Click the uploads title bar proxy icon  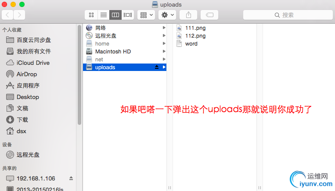pos(155,4)
